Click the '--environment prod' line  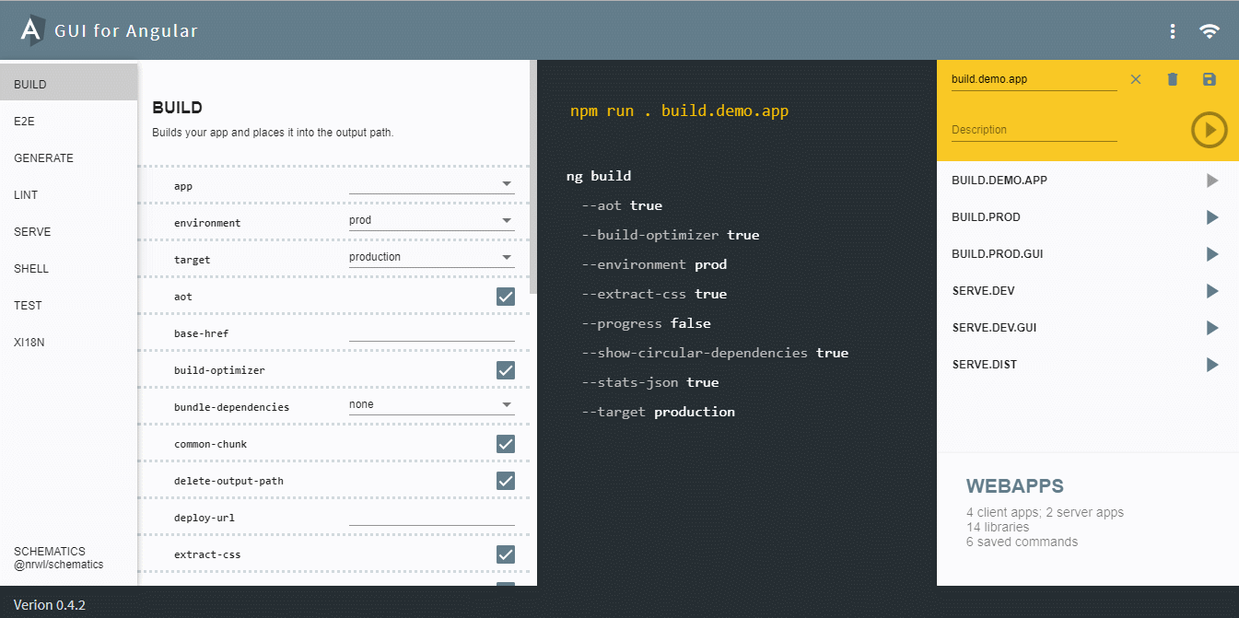[x=654, y=264]
